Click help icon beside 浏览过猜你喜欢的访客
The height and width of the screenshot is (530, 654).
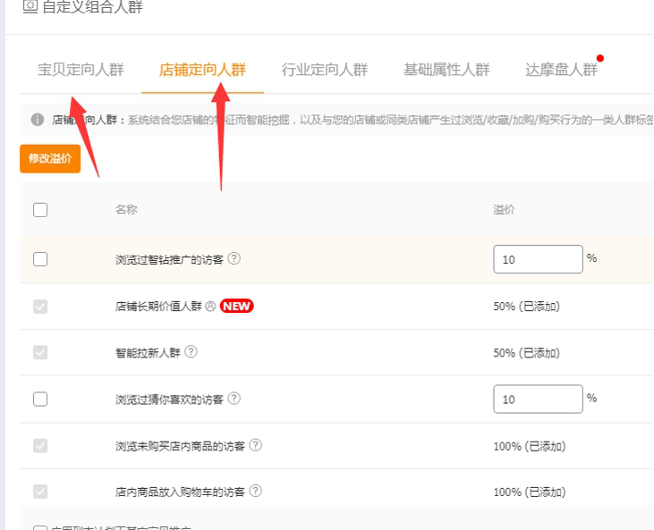[234, 400]
